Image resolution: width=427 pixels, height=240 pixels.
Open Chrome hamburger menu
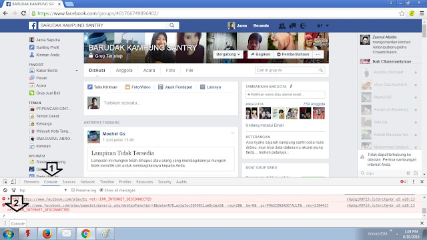pos(422,13)
